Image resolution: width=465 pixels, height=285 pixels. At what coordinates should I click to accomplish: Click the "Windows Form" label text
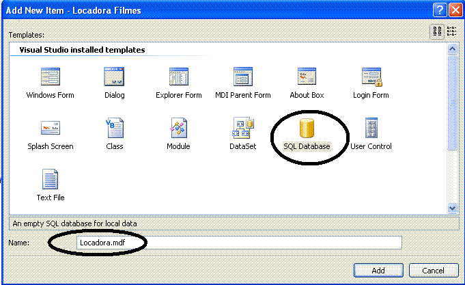pos(50,95)
